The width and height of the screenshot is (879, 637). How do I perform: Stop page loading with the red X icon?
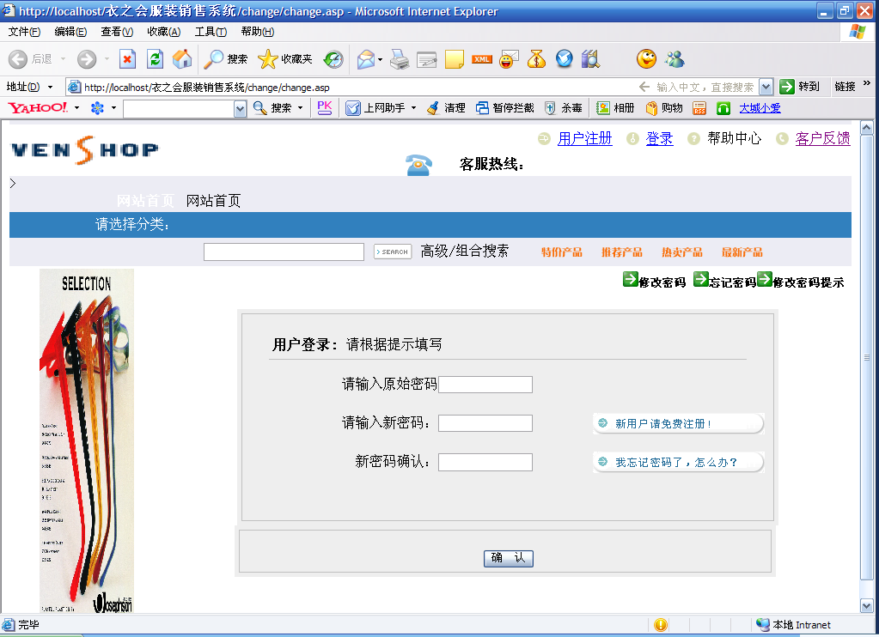[128, 59]
